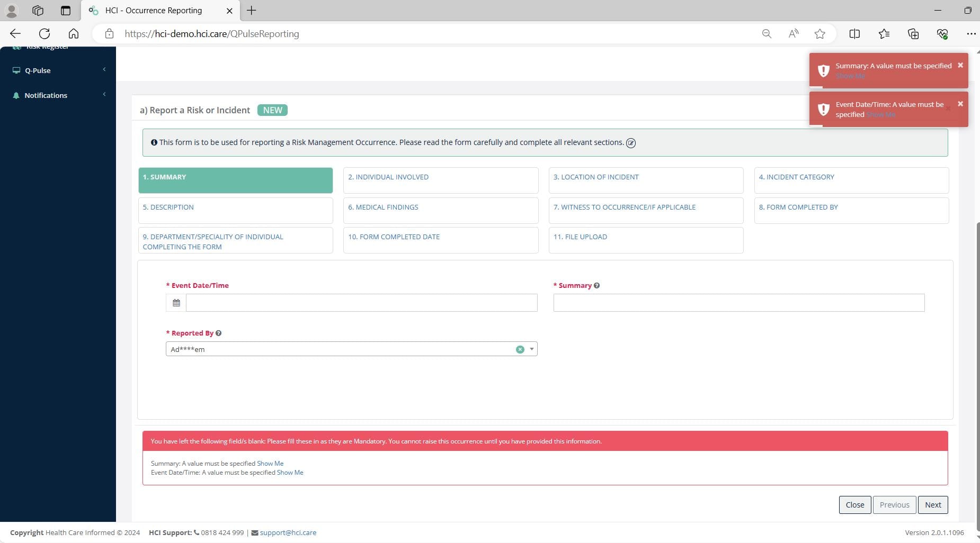The height and width of the screenshot is (543, 980).
Task: Dismiss the Event Date/Time error notification
Action: 960,104
